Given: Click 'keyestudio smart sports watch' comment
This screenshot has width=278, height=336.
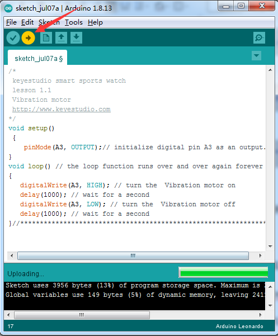Looking at the screenshot, I should coord(69,81).
